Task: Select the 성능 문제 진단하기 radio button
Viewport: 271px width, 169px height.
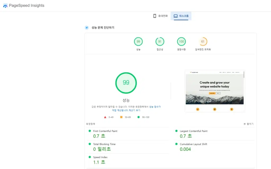Action: coord(87,27)
